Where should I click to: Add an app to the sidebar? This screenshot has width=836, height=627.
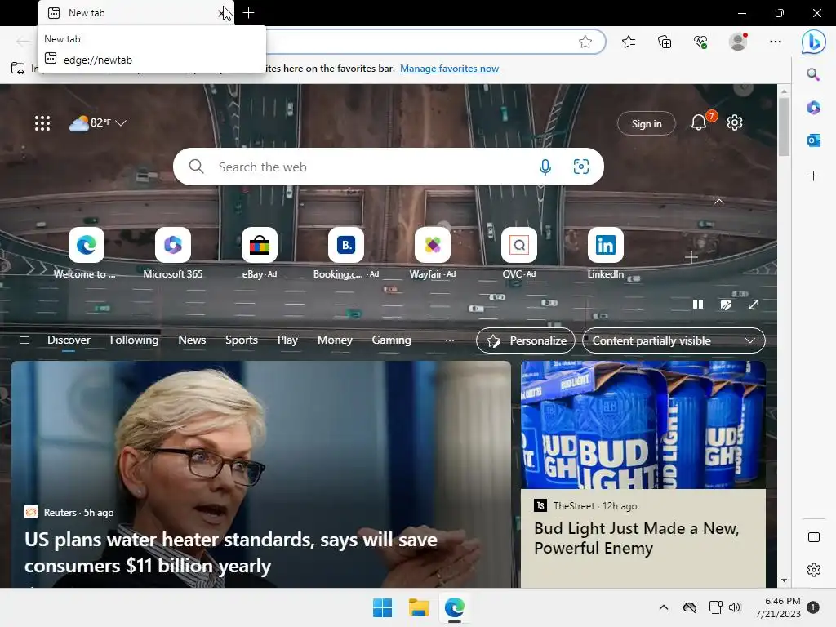(813, 176)
